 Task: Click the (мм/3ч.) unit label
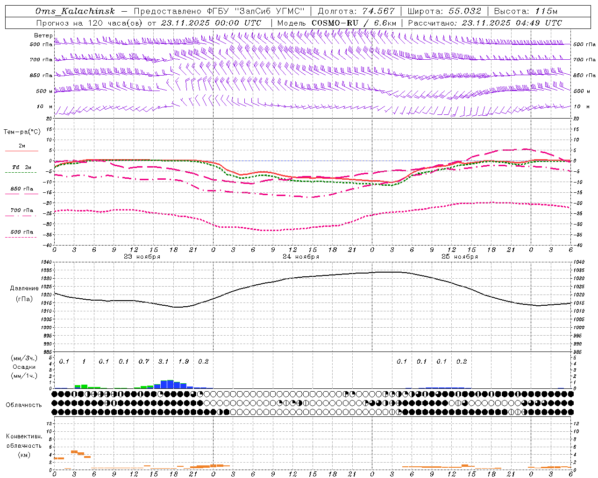[24, 358]
